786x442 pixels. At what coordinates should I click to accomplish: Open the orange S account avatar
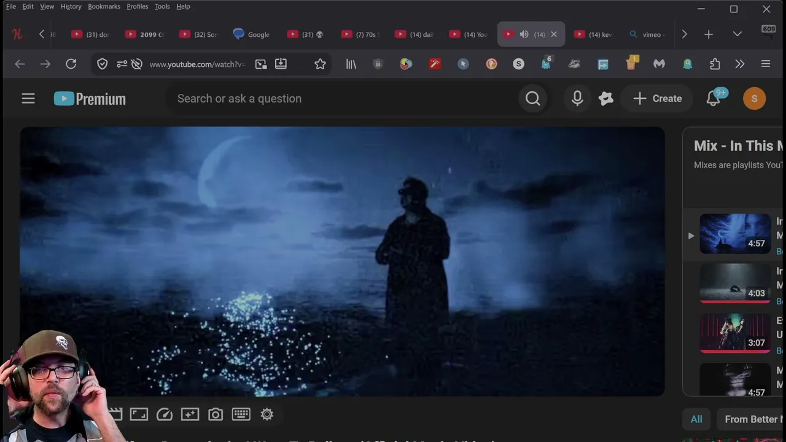[x=754, y=98]
